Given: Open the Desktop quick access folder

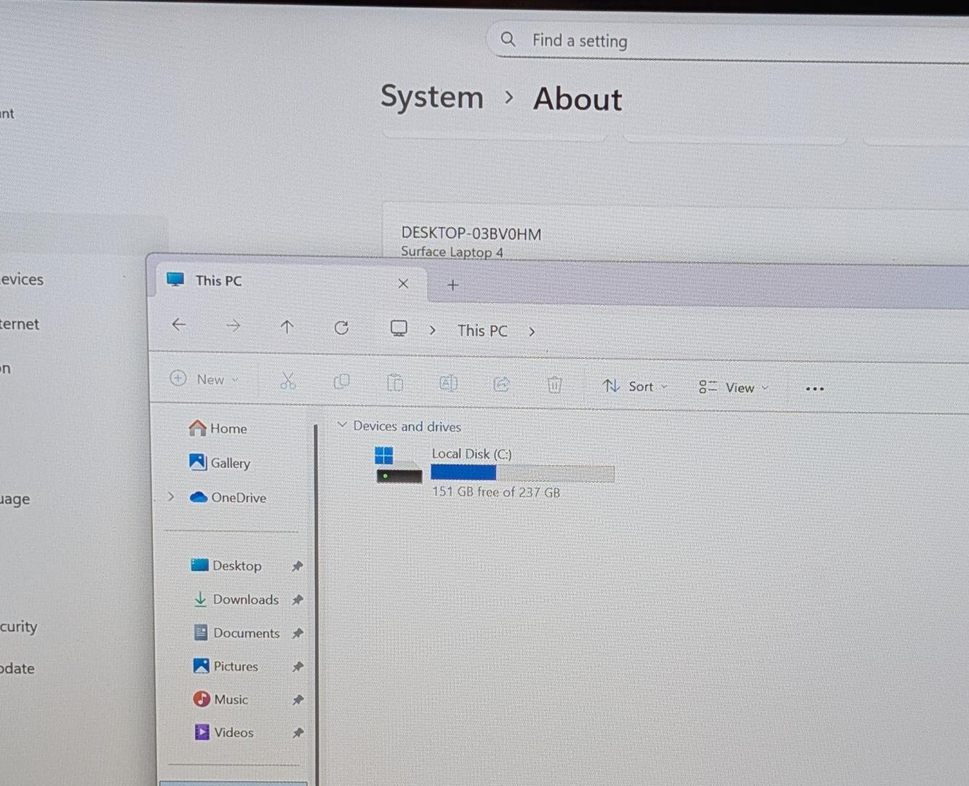Looking at the screenshot, I should pyautogui.click(x=226, y=565).
